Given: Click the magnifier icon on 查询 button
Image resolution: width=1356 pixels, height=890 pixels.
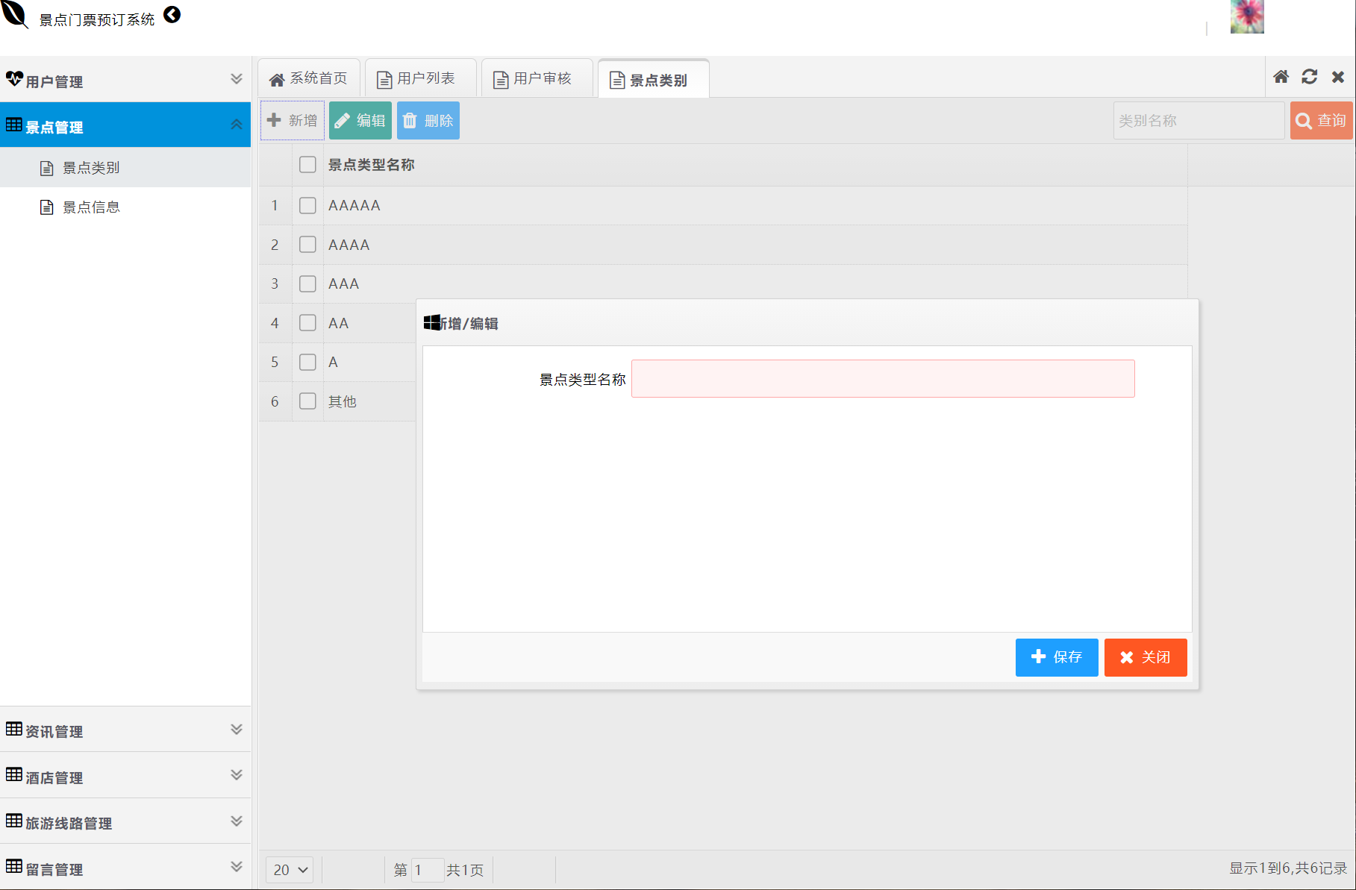Looking at the screenshot, I should [x=1304, y=121].
